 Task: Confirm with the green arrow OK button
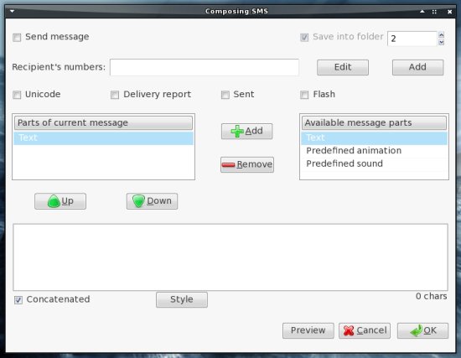click(x=422, y=330)
